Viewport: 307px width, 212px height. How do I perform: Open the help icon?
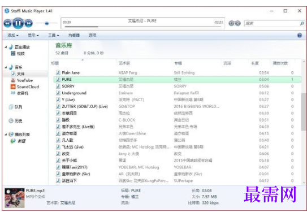click(x=299, y=36)
